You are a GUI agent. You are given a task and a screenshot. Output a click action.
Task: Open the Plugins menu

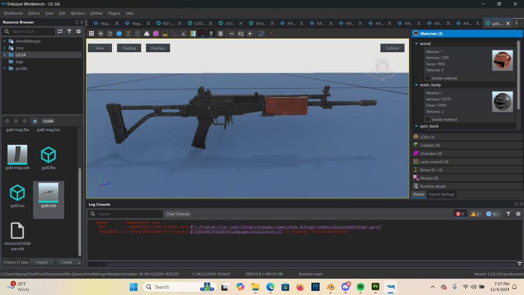114,13
